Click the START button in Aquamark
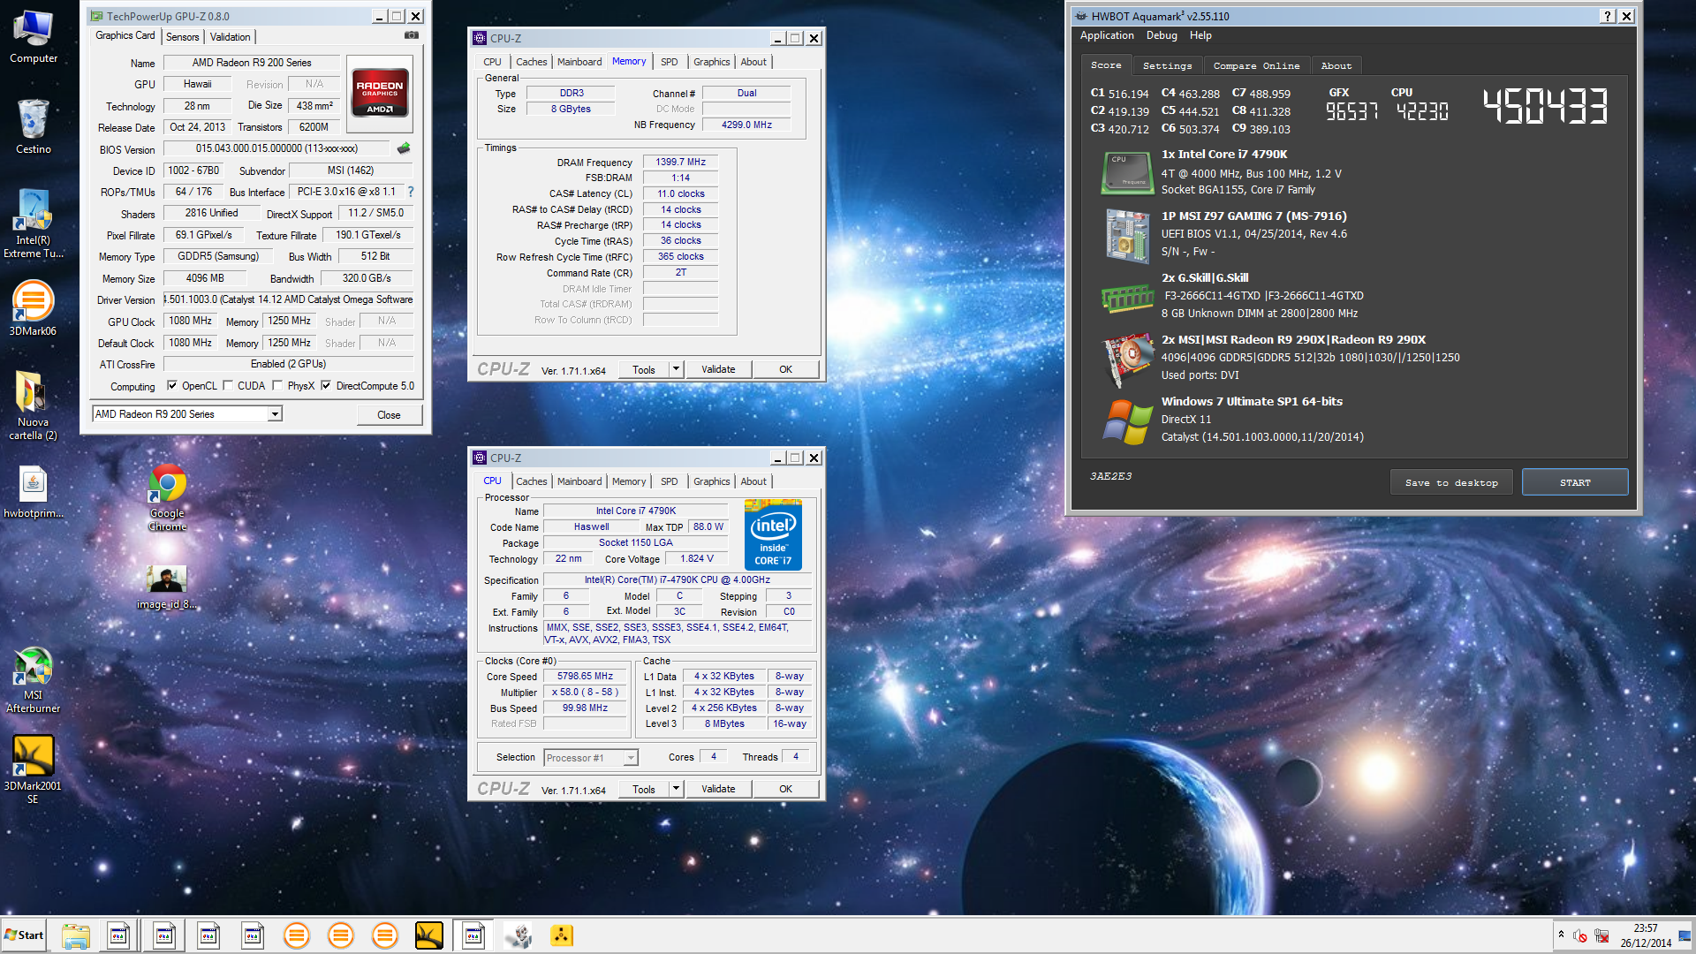This screenshot has width=1696, height=954. point(1575,482)
